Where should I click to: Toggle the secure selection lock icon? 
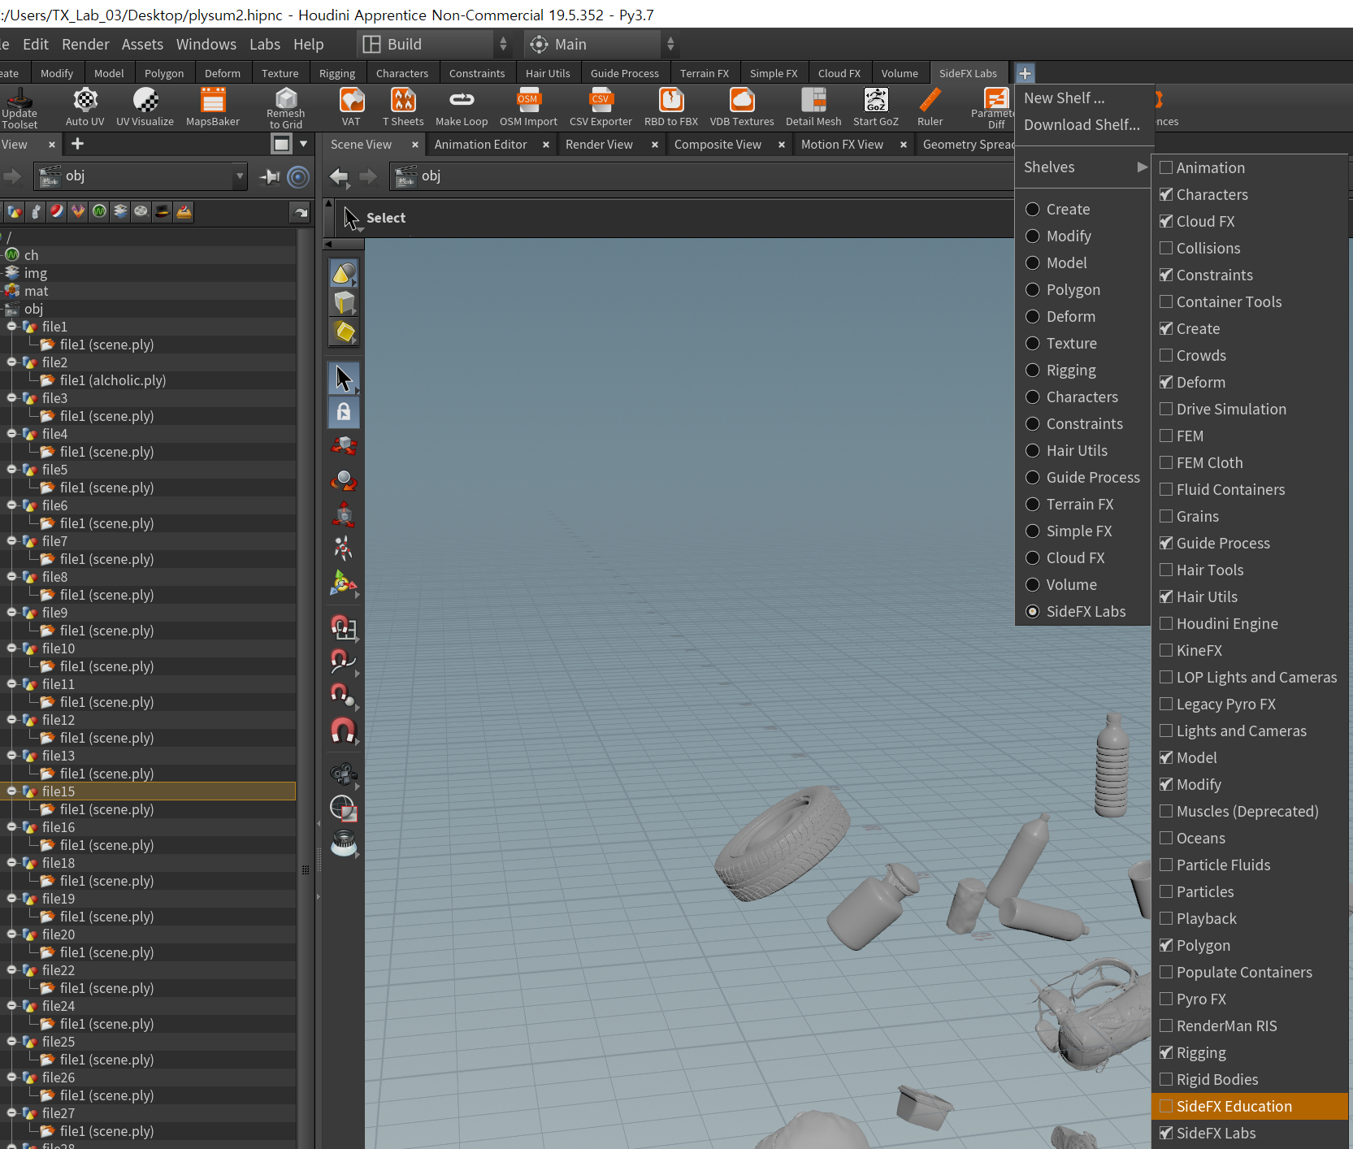344,412
